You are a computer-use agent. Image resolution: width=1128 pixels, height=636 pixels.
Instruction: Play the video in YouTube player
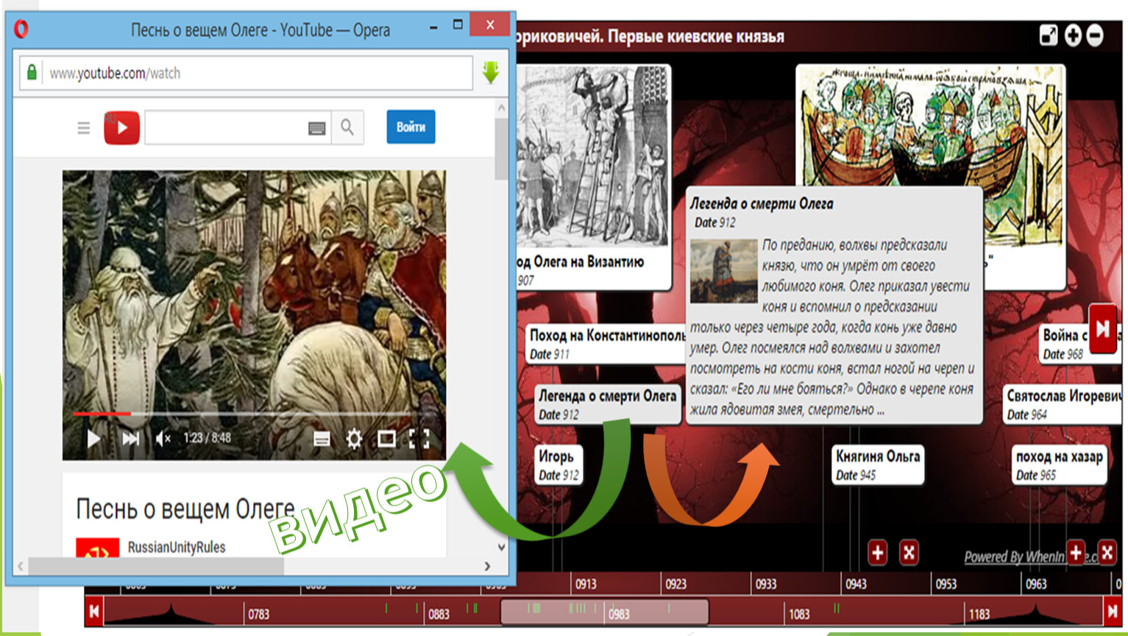click(x=93, y=439)
